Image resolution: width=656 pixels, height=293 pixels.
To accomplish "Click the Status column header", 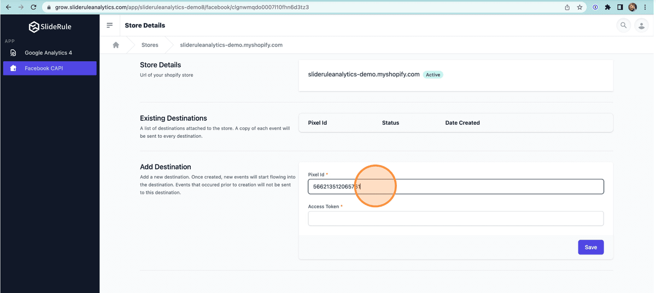I will (390, 123).
